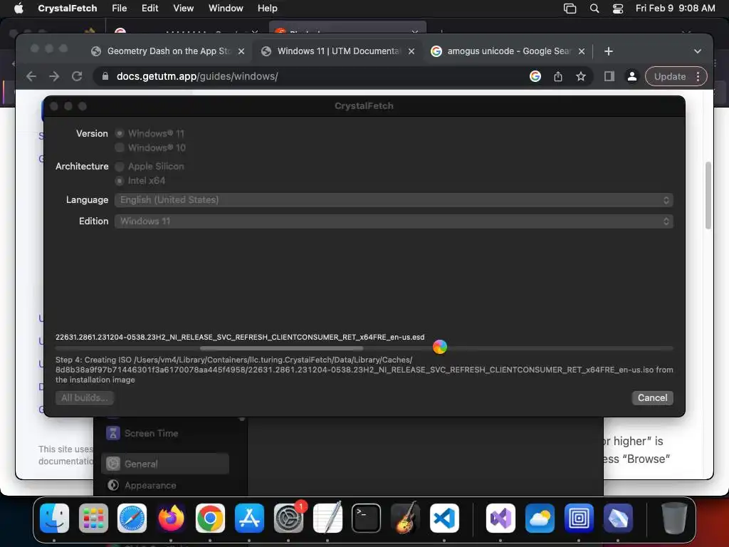
Task: Open the Edition dropdown
Action: pyautogui.click(x=393, y=222)
